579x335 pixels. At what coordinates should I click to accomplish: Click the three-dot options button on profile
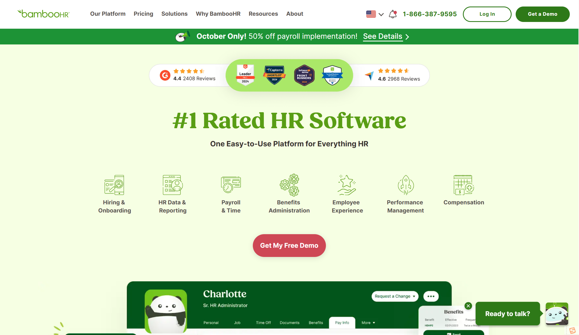(431, 296)
